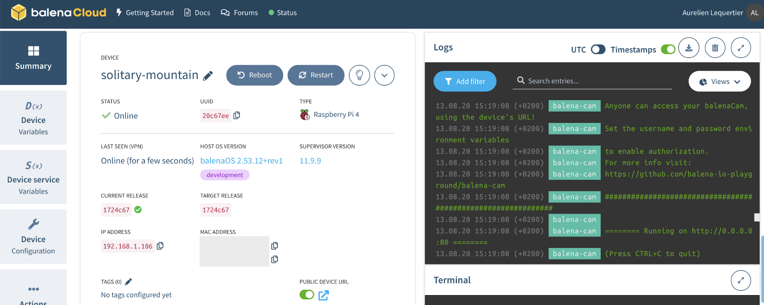Viewport: 764px width, 305px height.
Task: Click the lightbulb identify device icon
Action: 359,75
